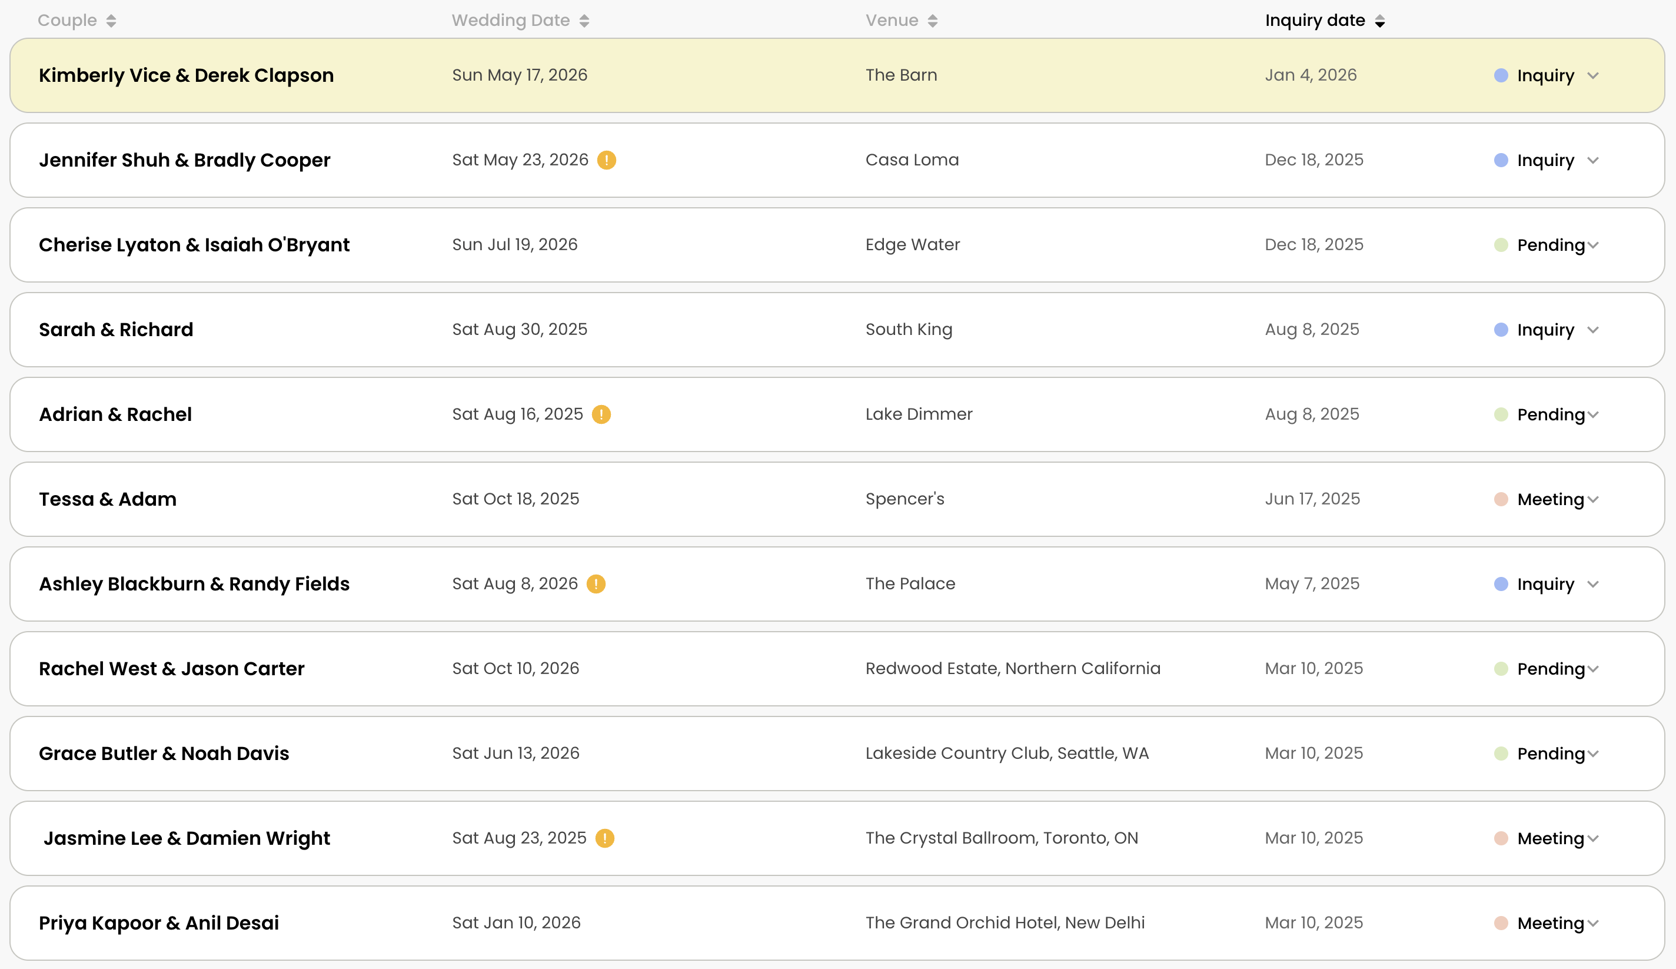This screenshot has width=1676, height=969.
Task: Click sort arrows next to Wedding Date
Action: point(584,21)
